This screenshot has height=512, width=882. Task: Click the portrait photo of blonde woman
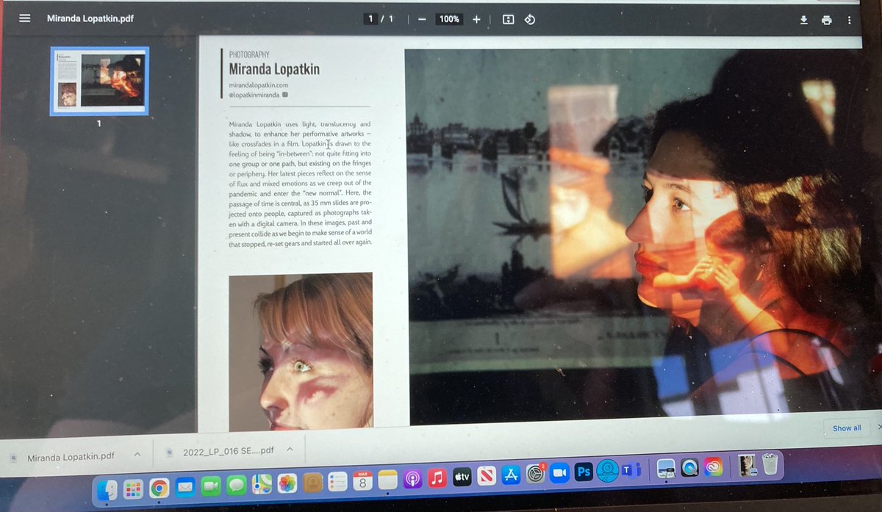click(x=301, y=351)
